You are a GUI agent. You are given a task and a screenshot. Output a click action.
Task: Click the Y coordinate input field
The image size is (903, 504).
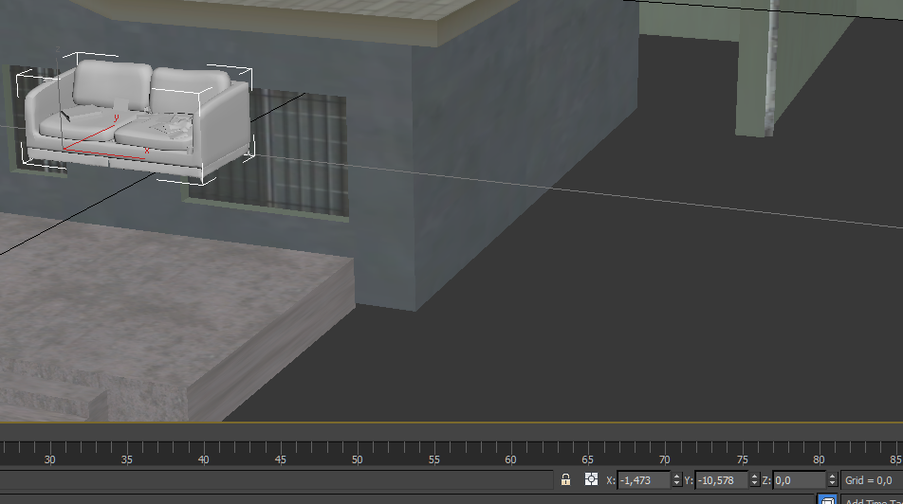point(721,480)
